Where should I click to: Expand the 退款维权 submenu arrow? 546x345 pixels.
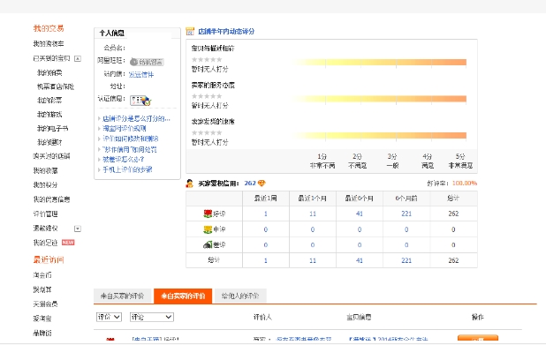click(78, 229)
